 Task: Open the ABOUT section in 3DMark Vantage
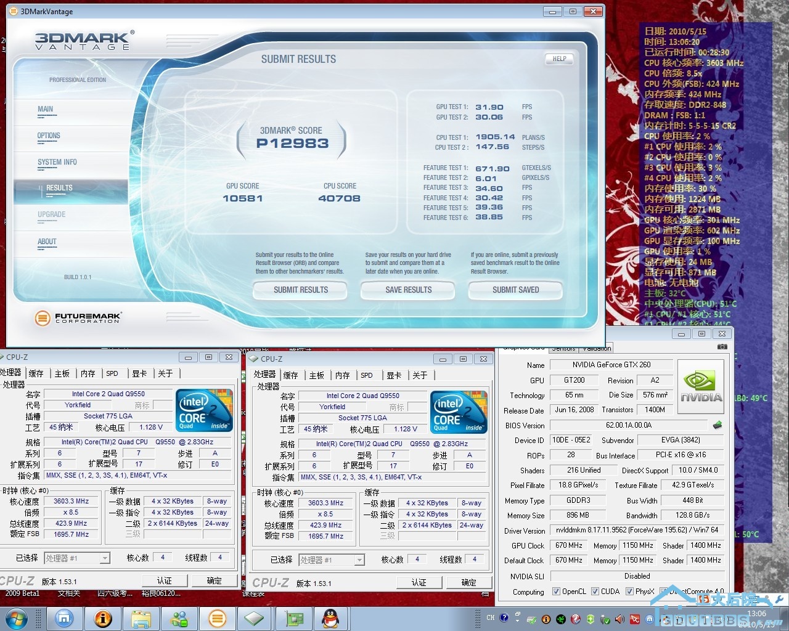click(x=47, y=242)
